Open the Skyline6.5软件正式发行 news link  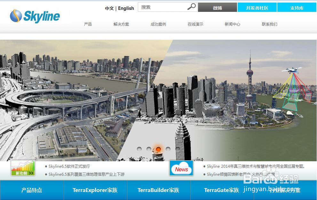[x=69, y=166]
